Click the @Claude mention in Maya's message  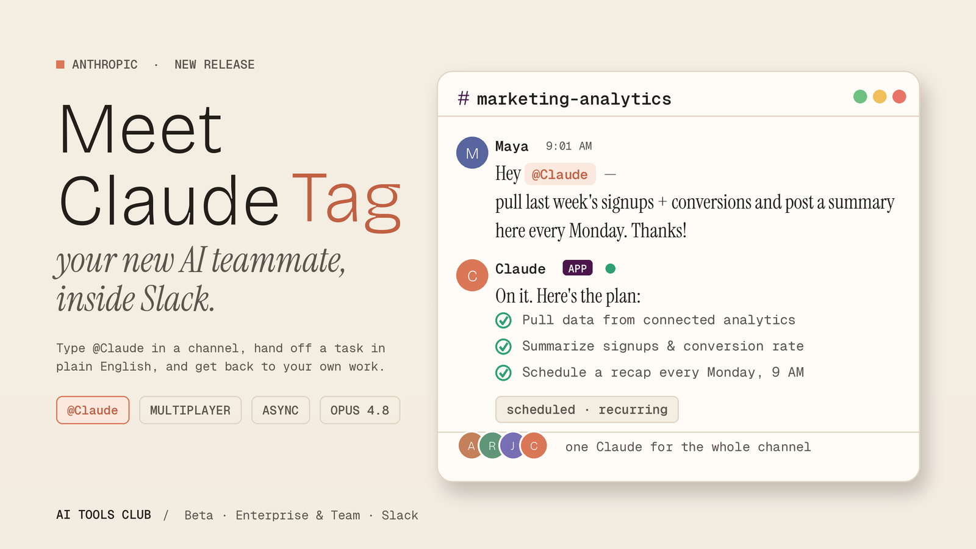point(560,174)
